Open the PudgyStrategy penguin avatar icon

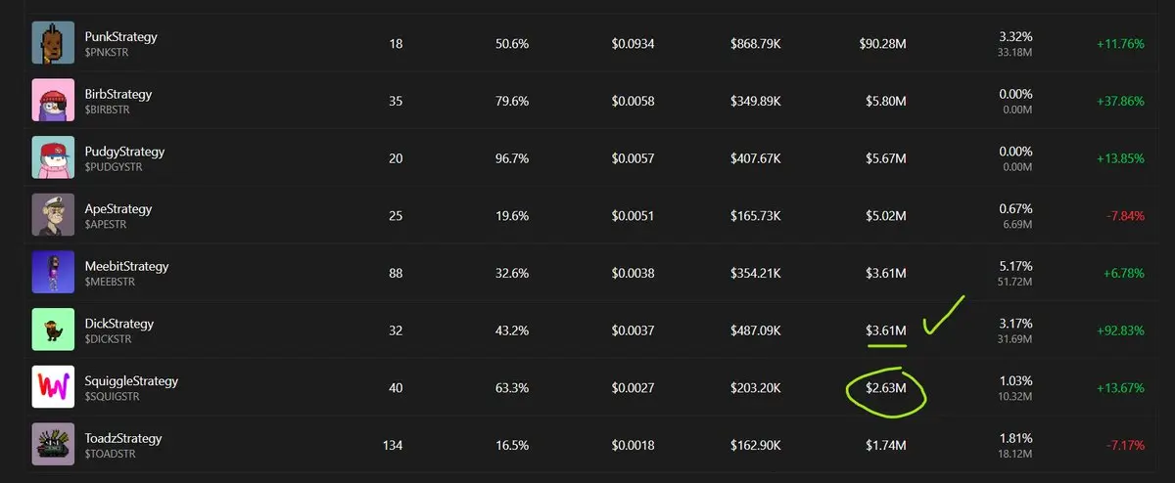[53, 157]
